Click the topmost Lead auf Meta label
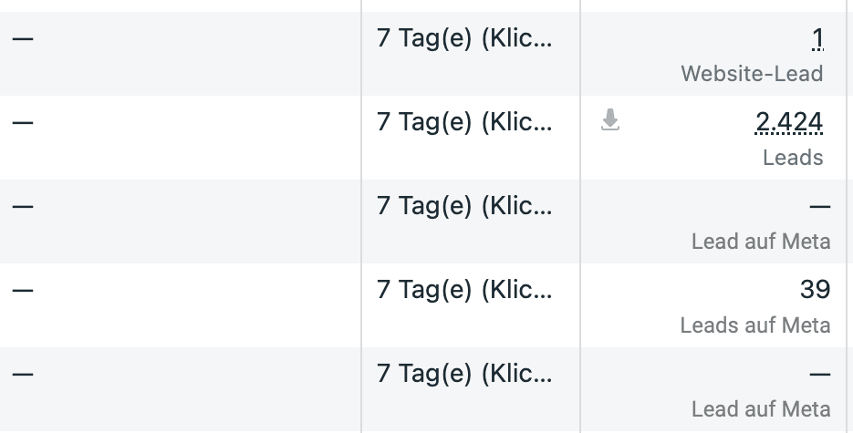The width and height of the screenshot is (853, 433). click(x=761, y=242)
